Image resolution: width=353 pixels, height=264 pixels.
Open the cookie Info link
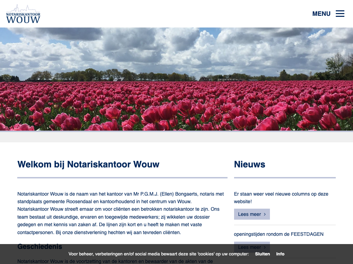(280, 254)
